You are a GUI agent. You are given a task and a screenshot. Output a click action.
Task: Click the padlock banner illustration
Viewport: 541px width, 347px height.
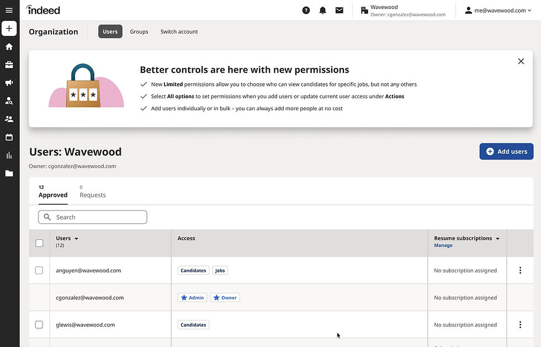pyautogui.click(x=86, y=86)
